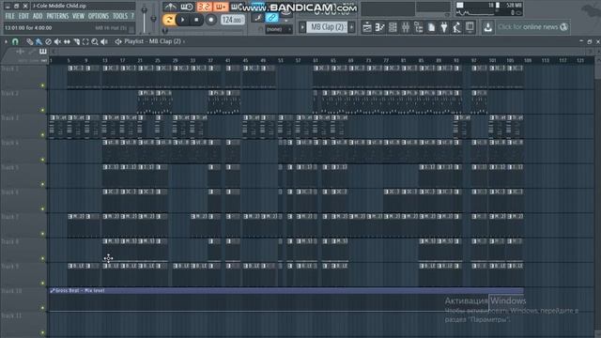Mute Track 7 via its green switch

pos(42,234)
